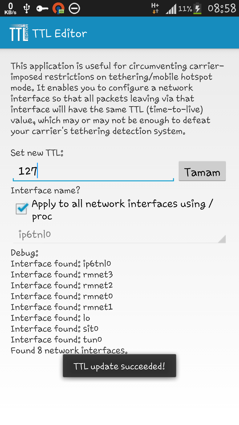Tap the do-not-disturb circle icon
The height and width of the screenshot is (425, 239).
click(x=74, y=8)
